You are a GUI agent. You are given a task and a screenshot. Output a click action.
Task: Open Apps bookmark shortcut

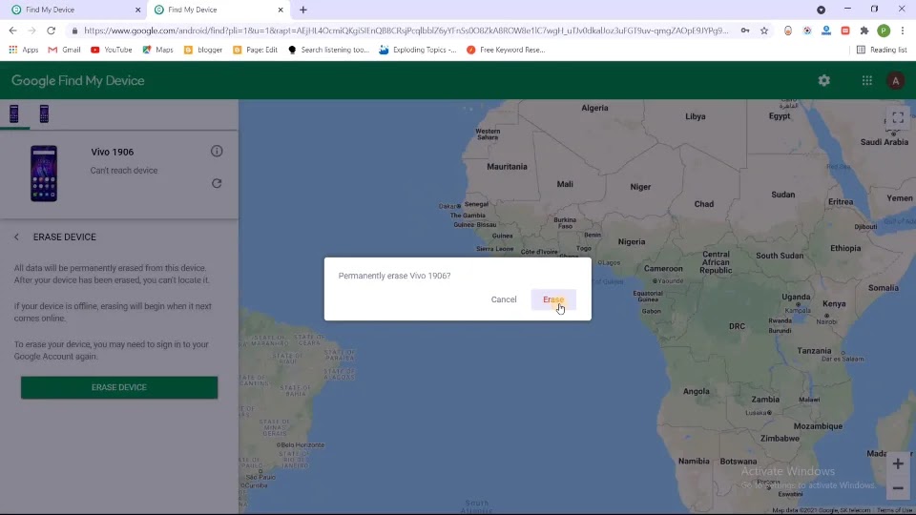23,50
